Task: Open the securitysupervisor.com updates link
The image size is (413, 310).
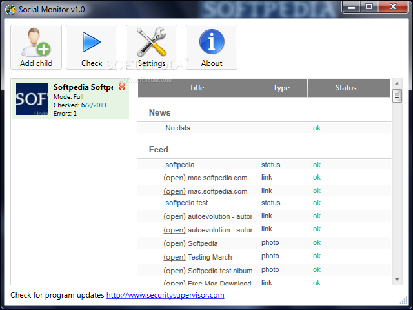Action: [x=165, y=295]
